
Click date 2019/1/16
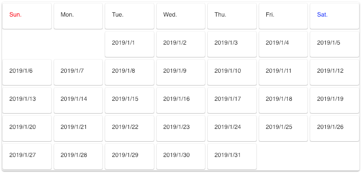181,100
